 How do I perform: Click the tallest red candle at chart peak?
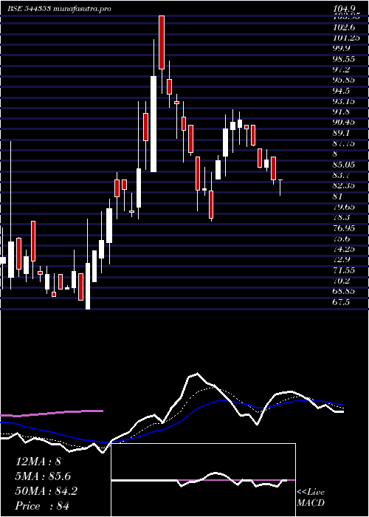[x=162, y=42]
